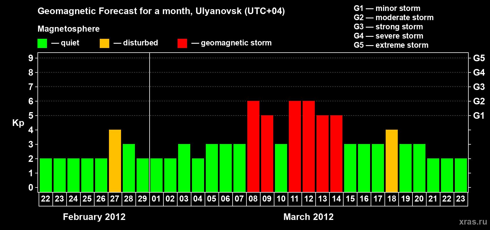Select the green bar for March 23
This screenshot has width=490, height=230.
pos(461,175)
